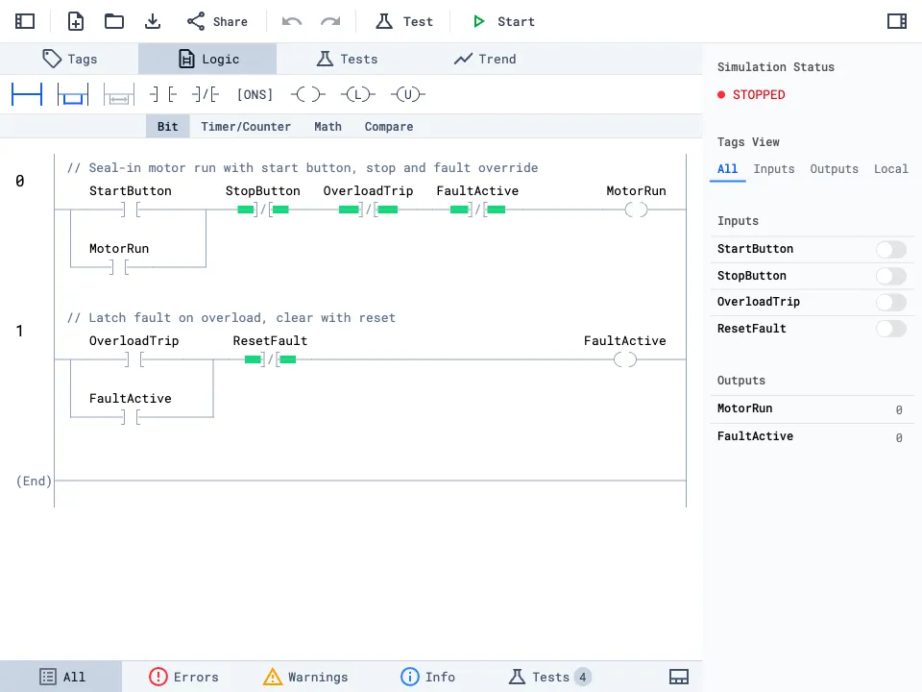
Task: Insert the unlatch coil (U) instruction
Action: coord(407,94)
